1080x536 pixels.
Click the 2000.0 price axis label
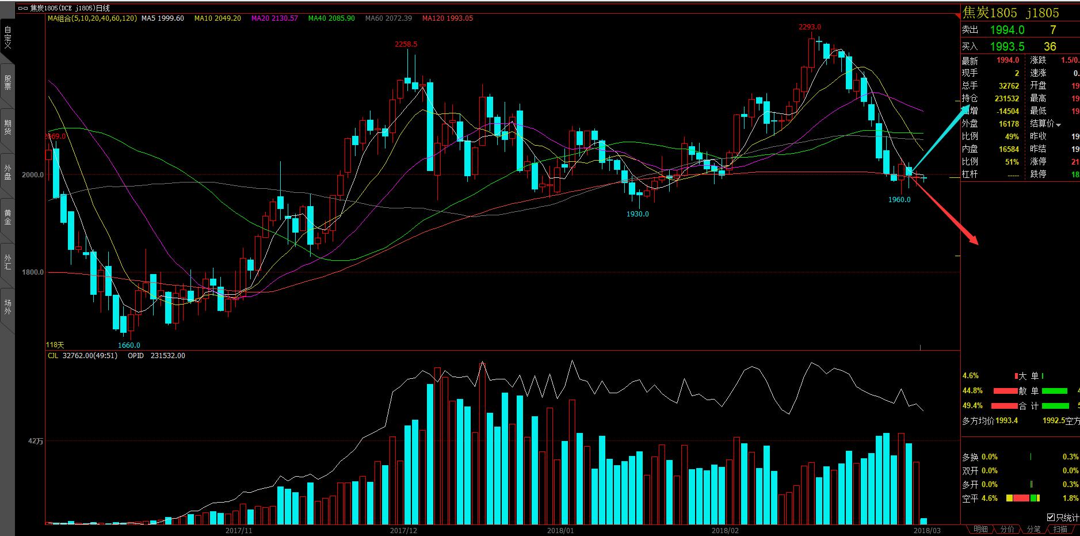point(33,175)
